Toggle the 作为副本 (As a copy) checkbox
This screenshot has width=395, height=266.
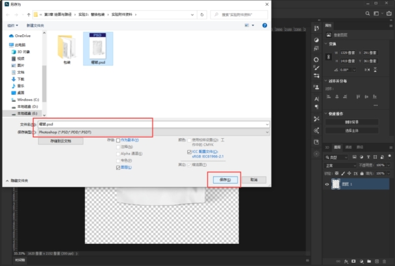(x=118, y=140)
